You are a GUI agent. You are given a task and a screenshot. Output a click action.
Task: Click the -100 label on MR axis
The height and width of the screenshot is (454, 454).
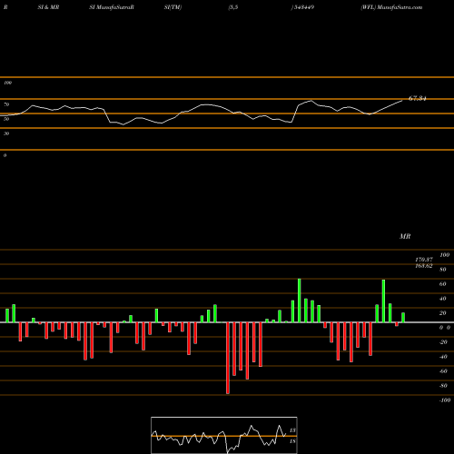pos(445,400)
